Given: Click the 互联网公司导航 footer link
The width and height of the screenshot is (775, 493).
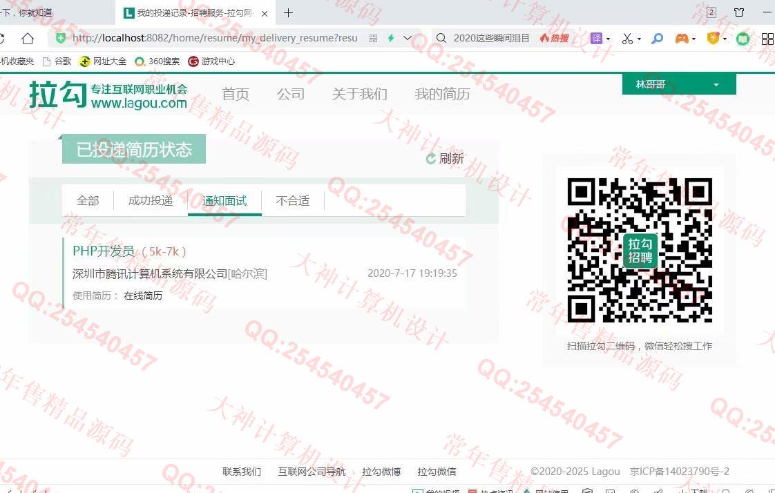Looking at the screenshot, I should [x=312, y=472].
